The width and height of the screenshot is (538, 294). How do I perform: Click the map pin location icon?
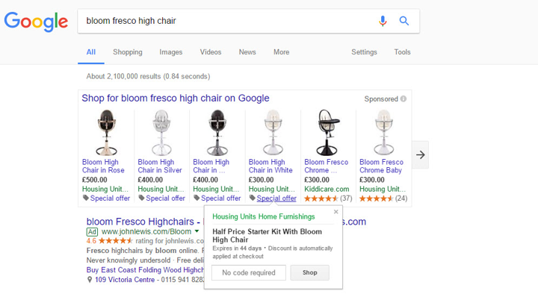coord(90,280)
